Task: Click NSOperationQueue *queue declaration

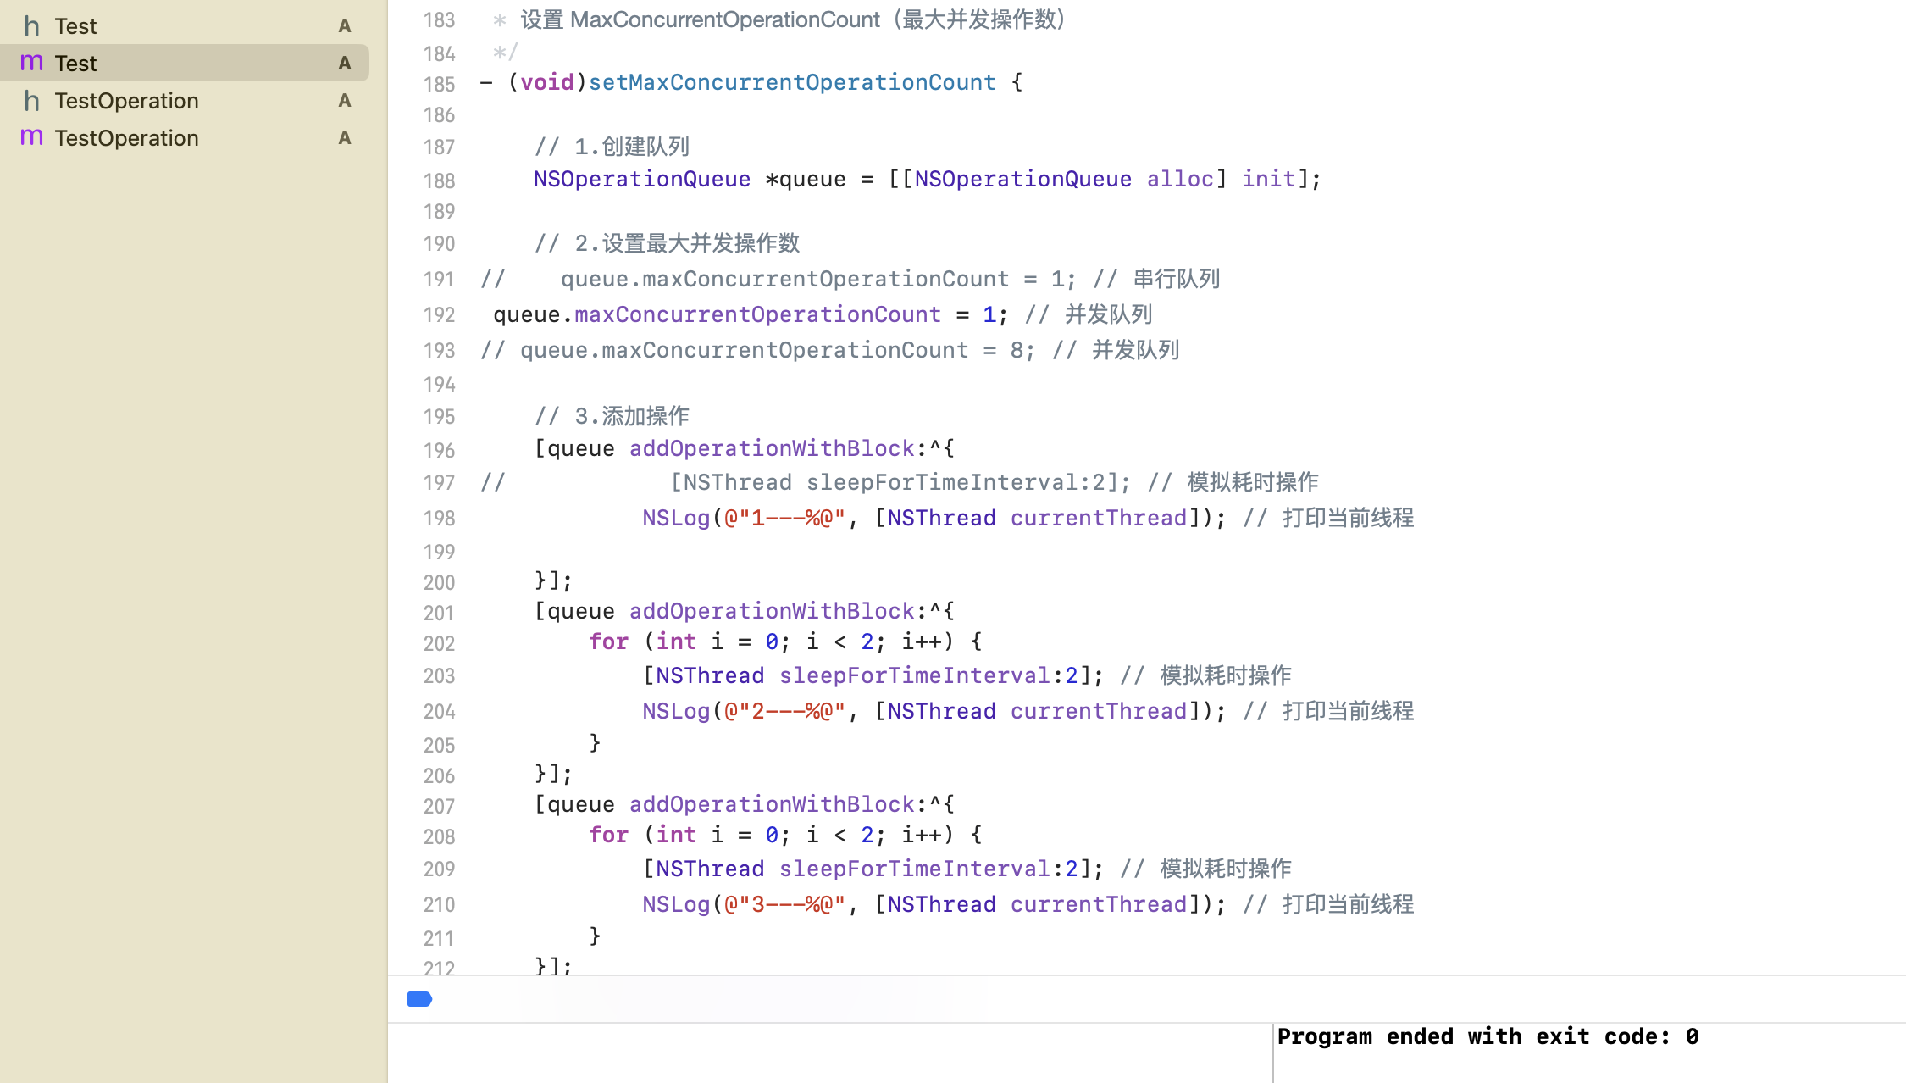Action: tap(690, 179)
